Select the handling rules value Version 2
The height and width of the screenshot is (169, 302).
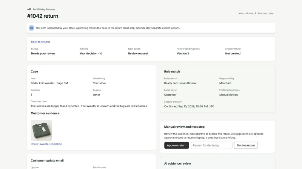[x=183, y=53]
